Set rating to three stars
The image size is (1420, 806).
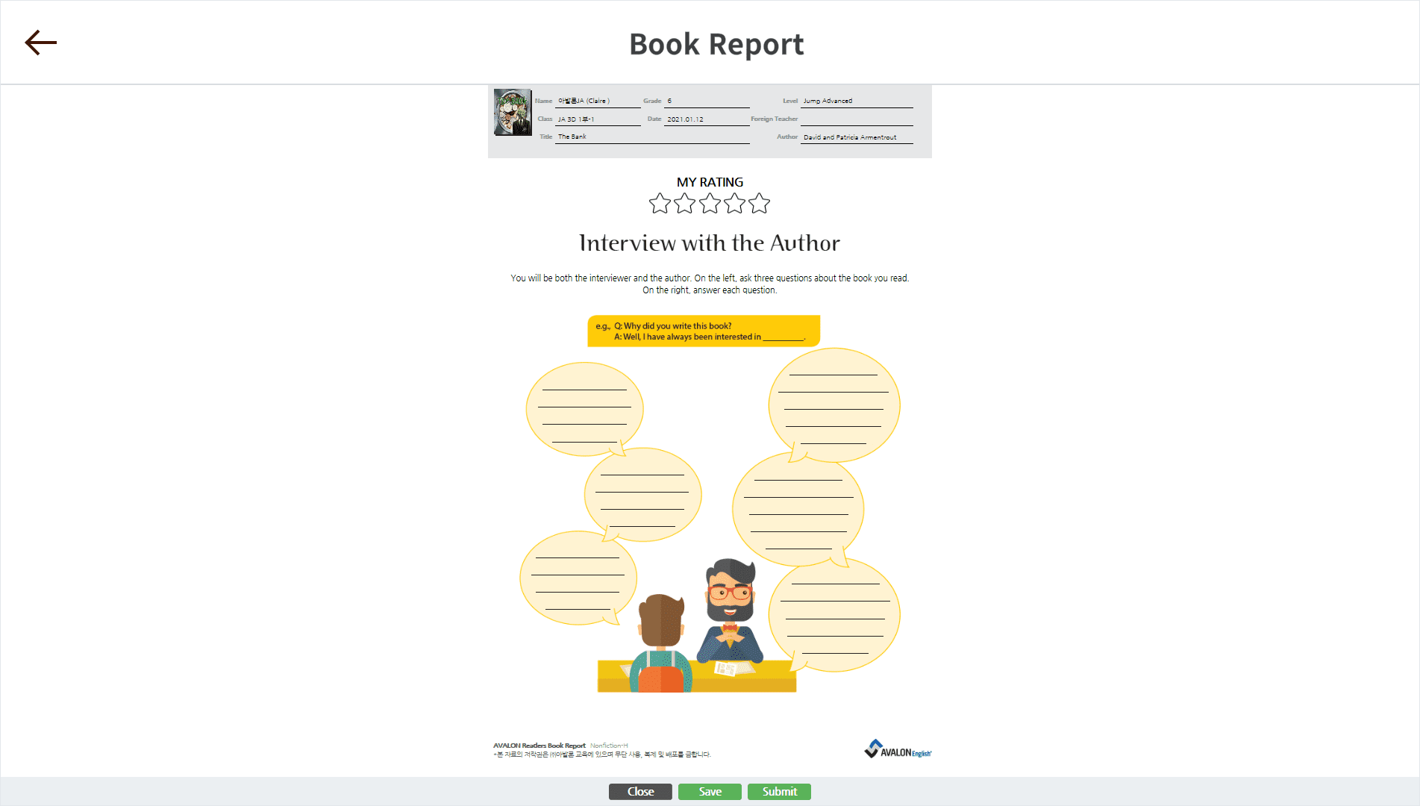[x=710, y=203]
